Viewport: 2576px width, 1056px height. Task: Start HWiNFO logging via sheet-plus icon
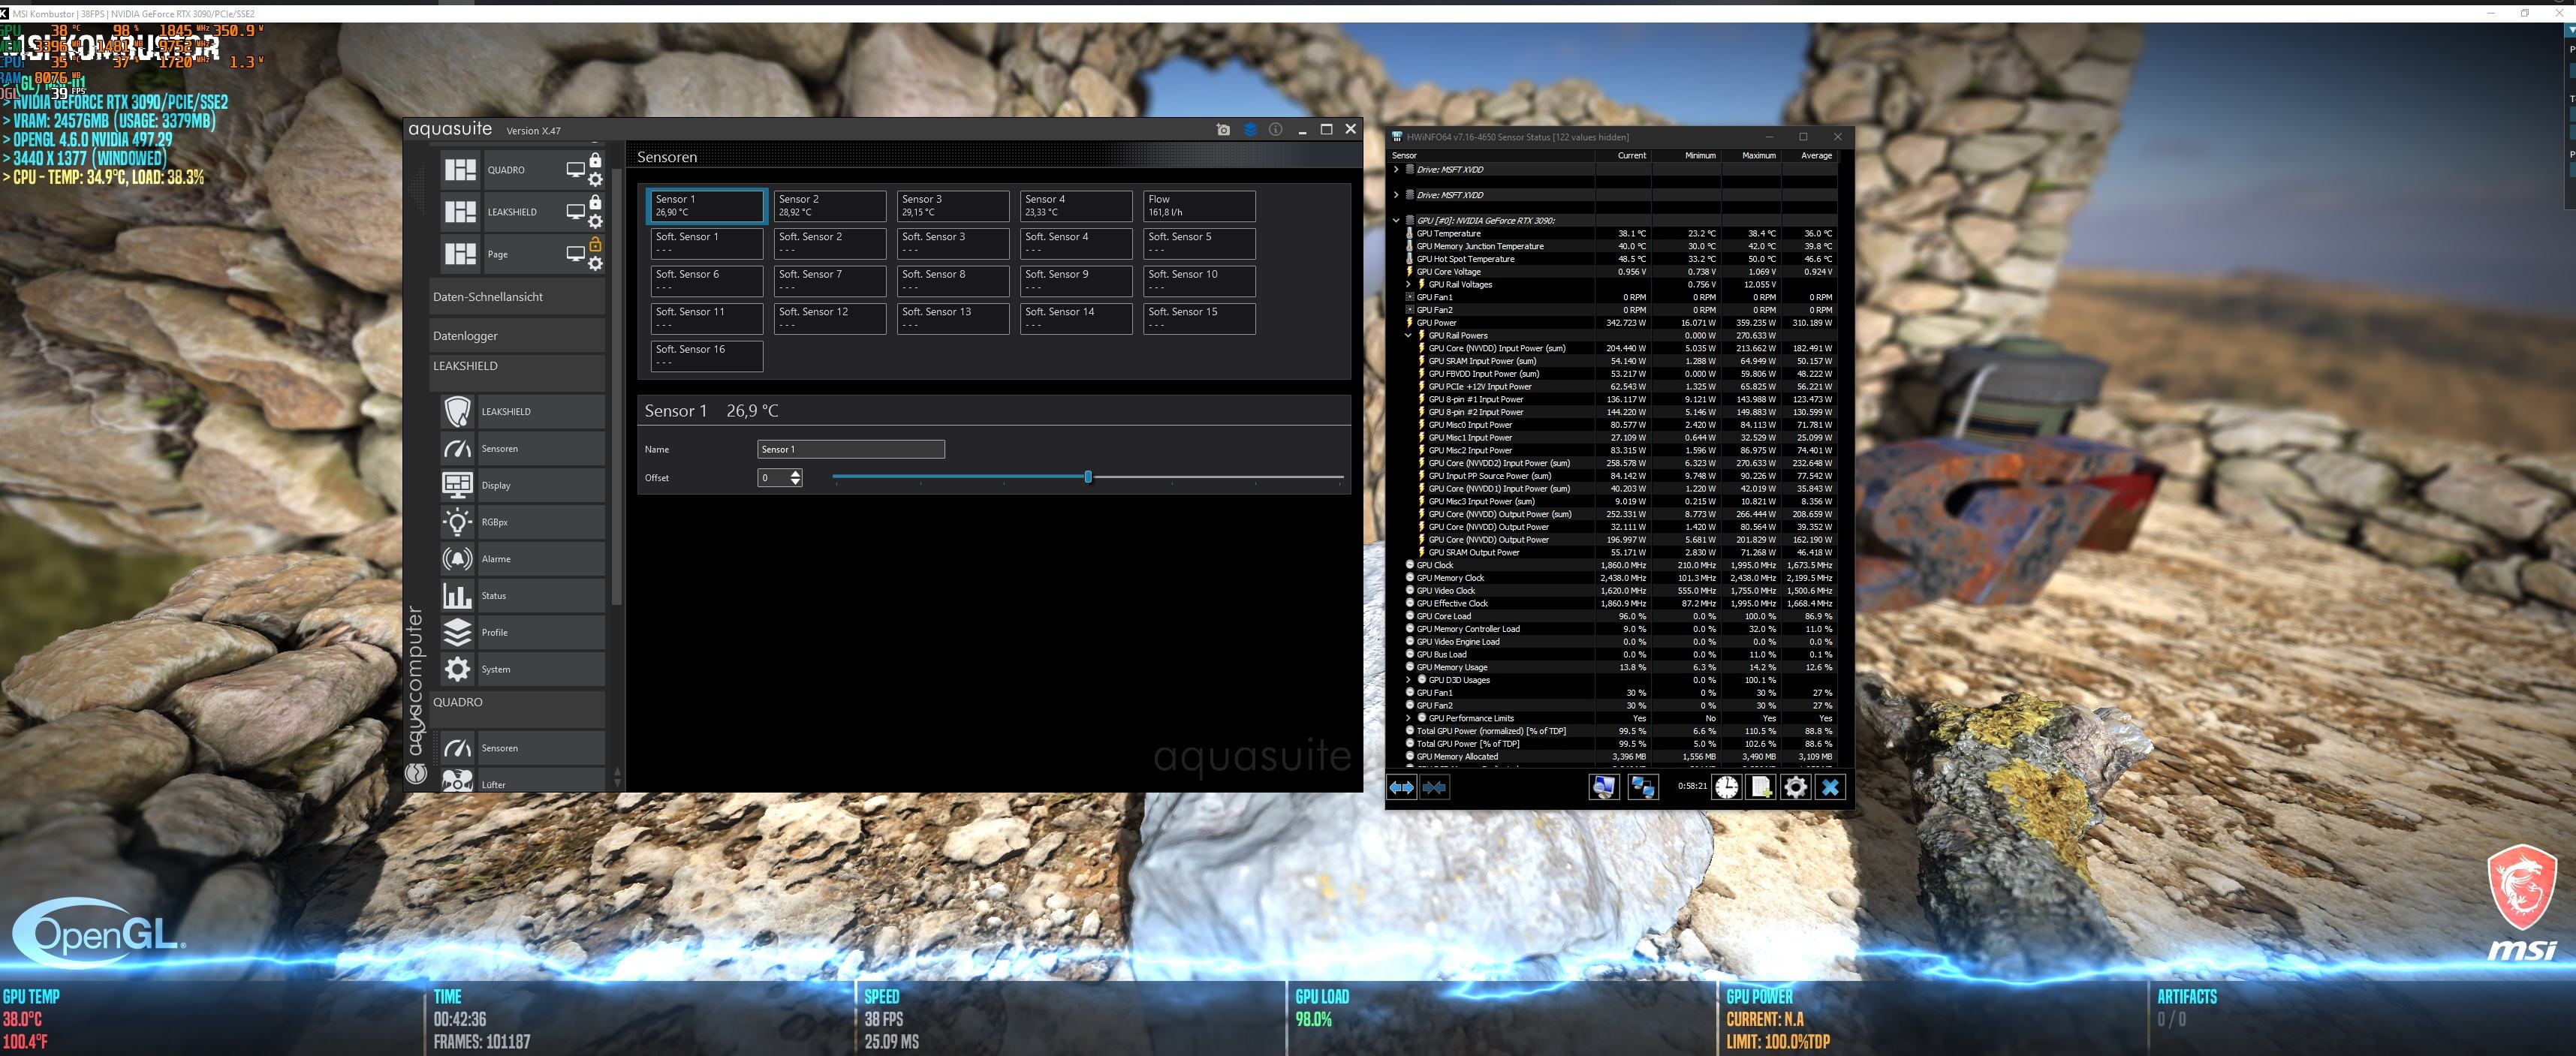click(x=1761, y=787)
